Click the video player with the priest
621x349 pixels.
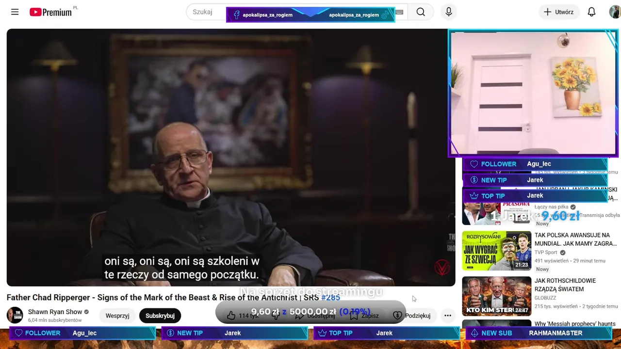231,158
